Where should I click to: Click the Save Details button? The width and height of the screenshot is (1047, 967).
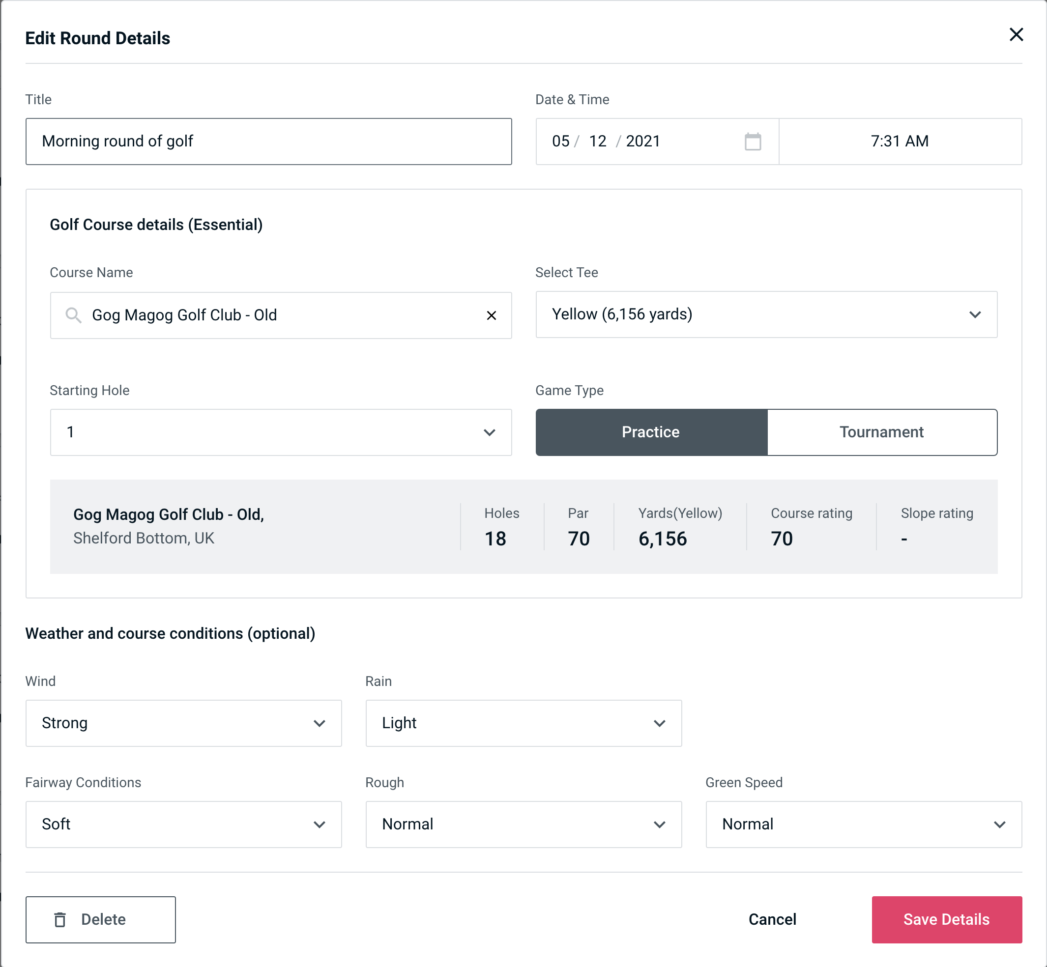[946, 920]
